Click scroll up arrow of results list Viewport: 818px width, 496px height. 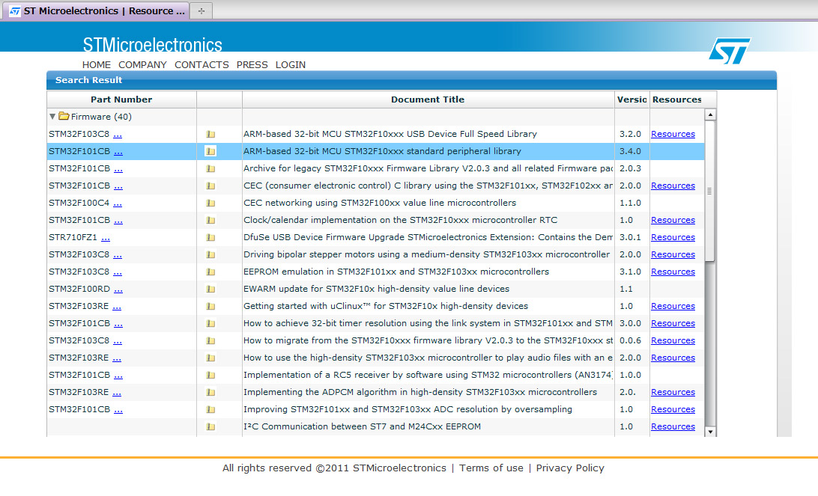pos(710,114)
